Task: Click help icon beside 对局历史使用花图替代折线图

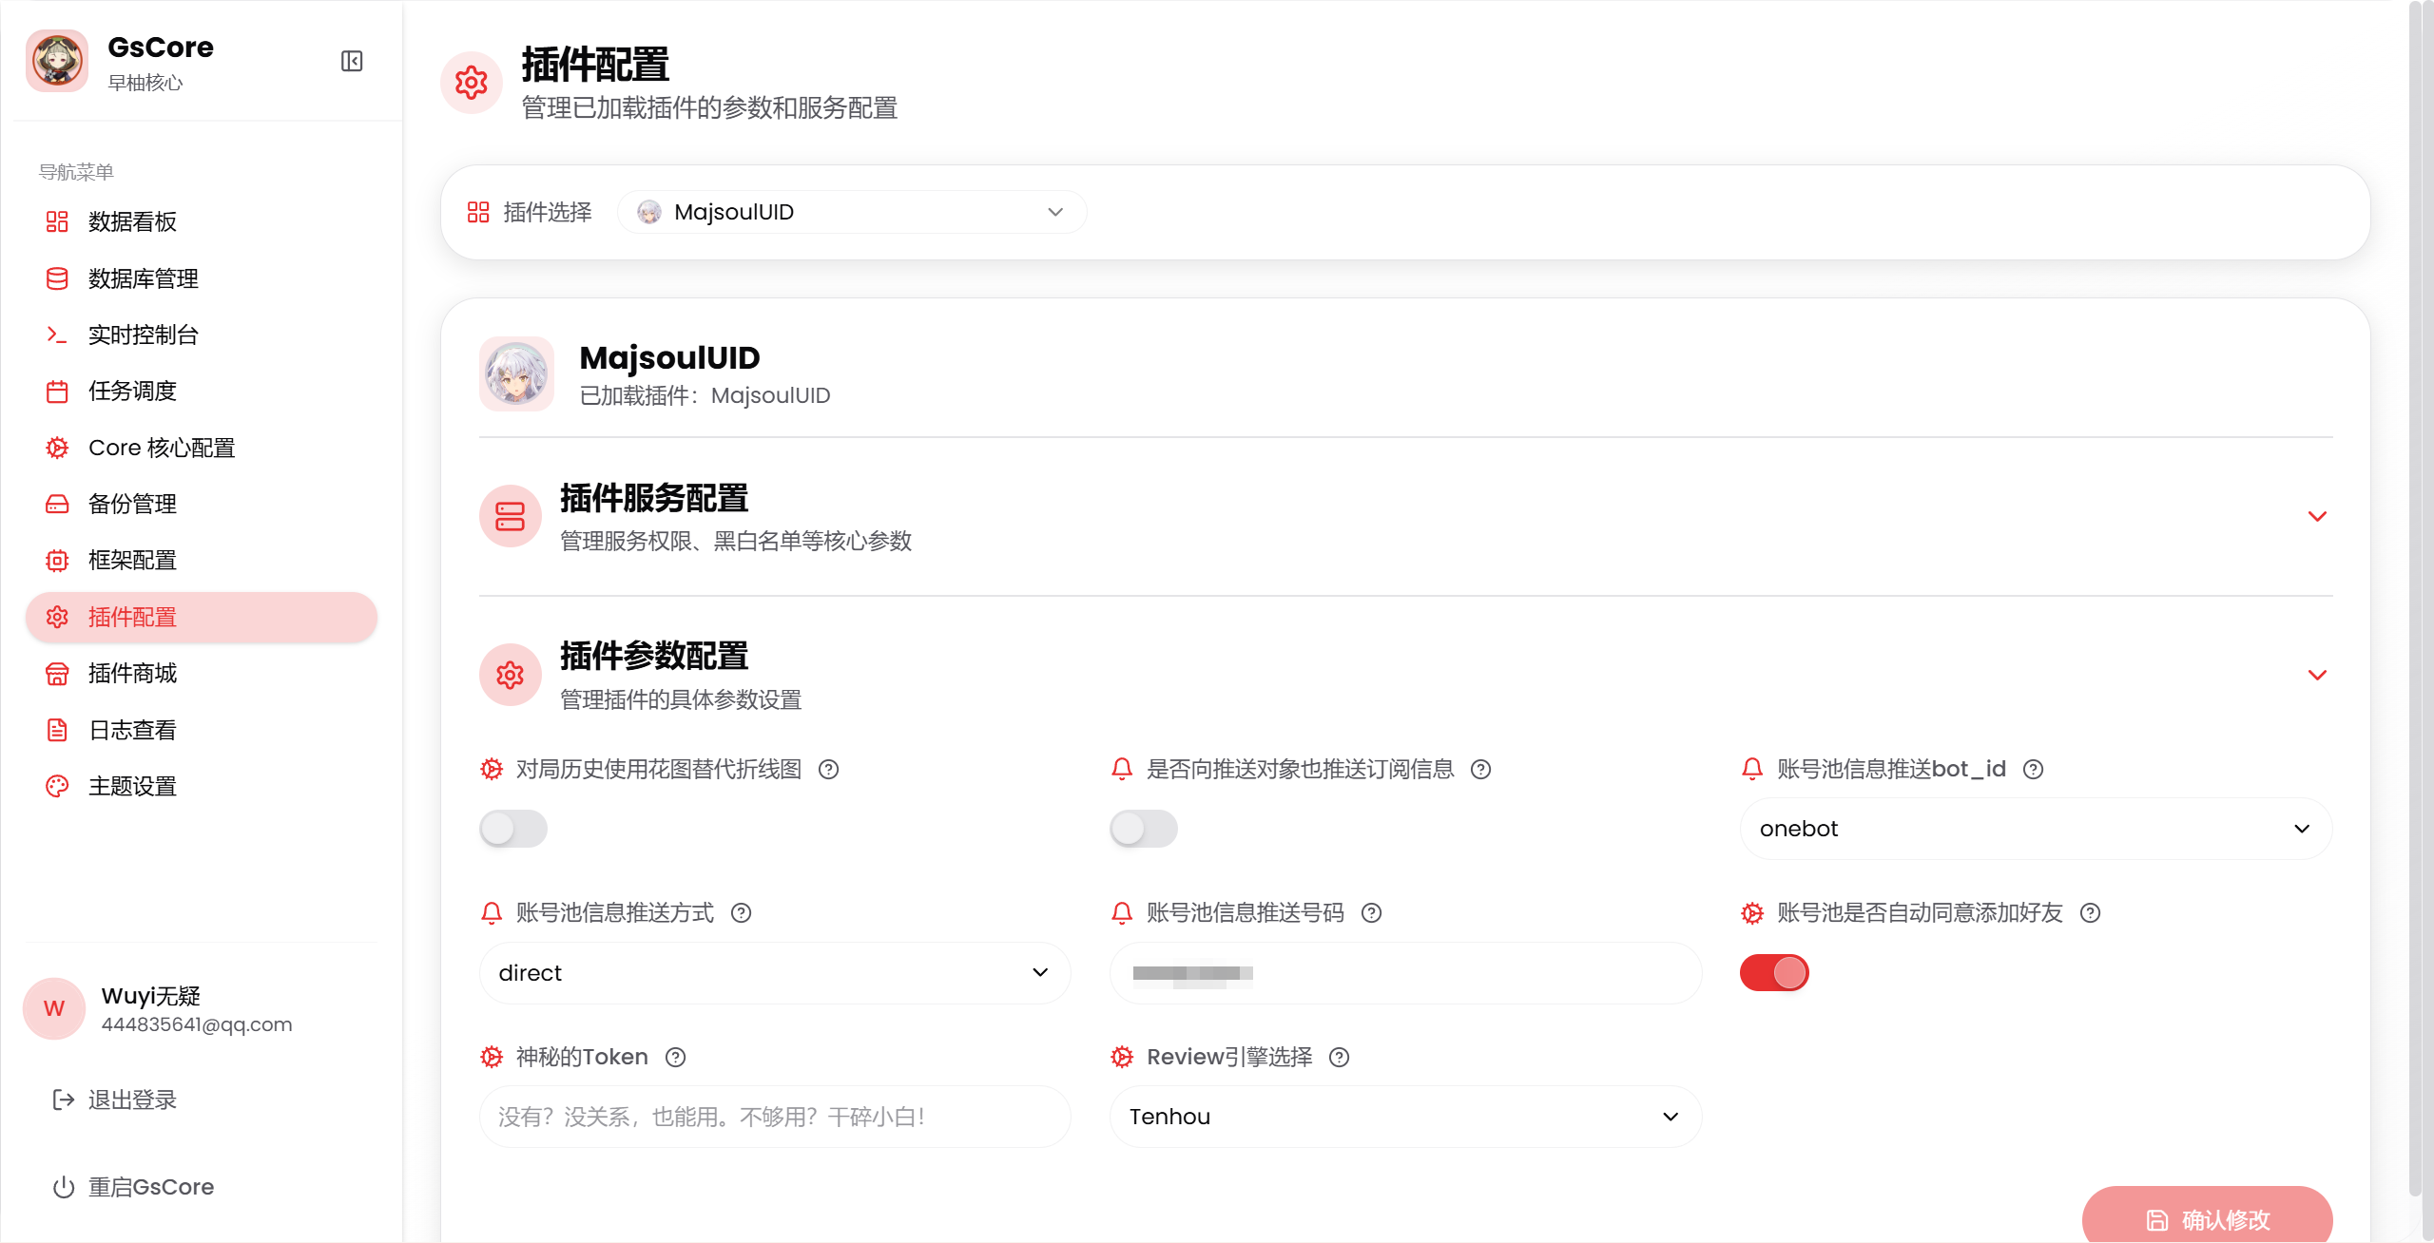Action: [x=828, y=769]
